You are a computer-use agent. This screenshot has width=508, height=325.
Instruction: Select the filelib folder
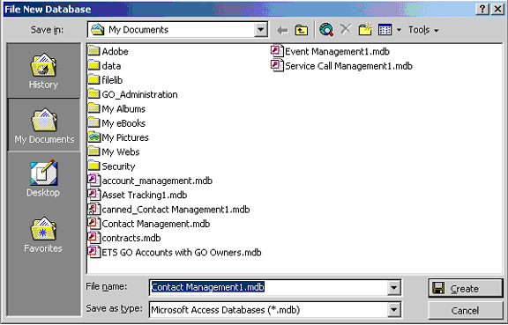105,80
